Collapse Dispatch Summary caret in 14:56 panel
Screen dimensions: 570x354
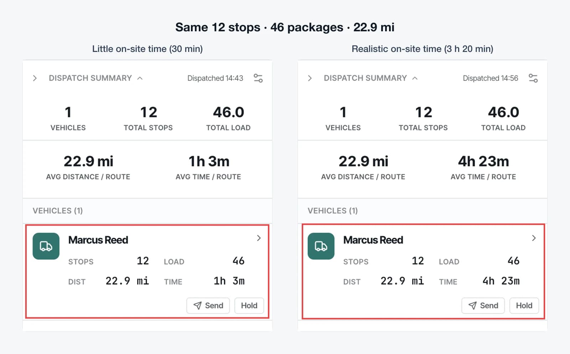click(x=415, y=78)
